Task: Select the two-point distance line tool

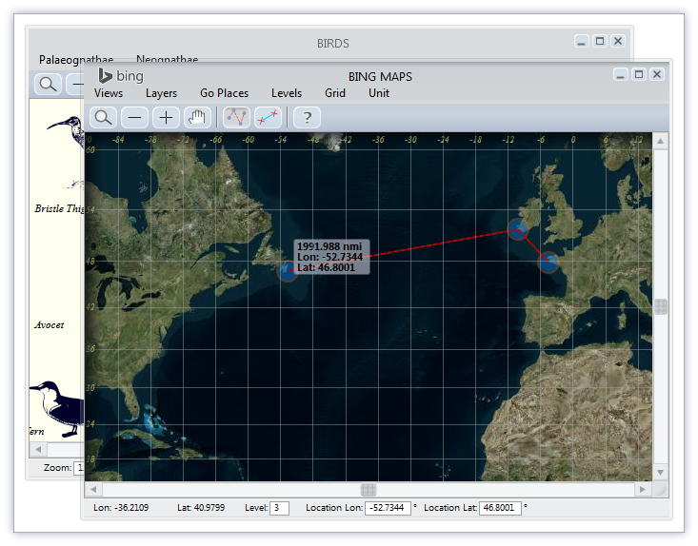Action: [268, 118]
